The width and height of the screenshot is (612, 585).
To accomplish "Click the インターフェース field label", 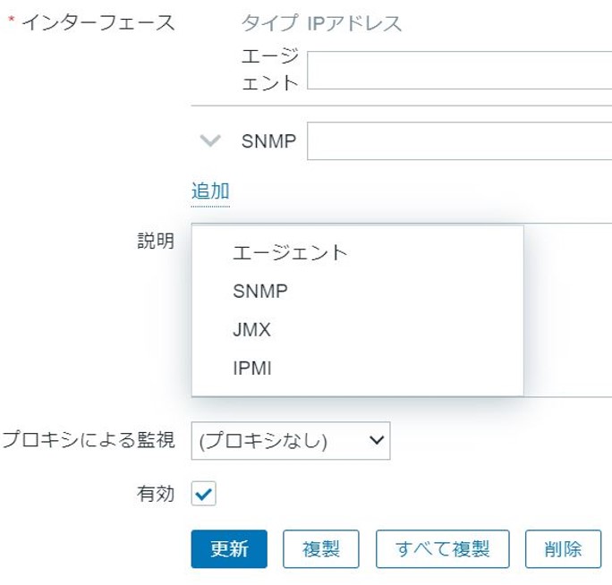I will [x=98, y=22].
